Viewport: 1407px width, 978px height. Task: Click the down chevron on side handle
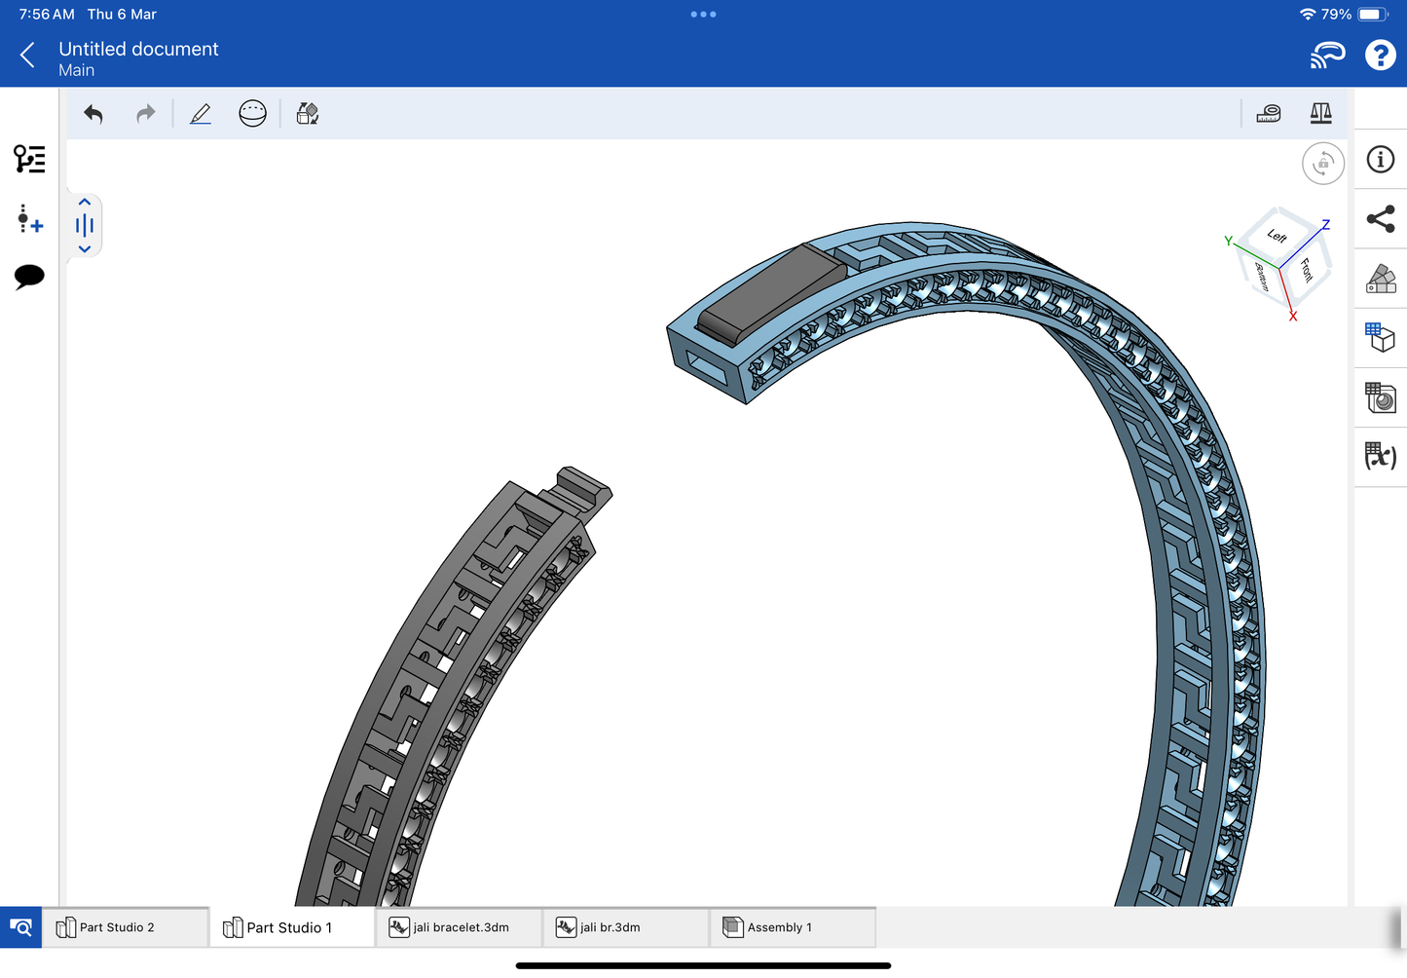click(85, 249)
